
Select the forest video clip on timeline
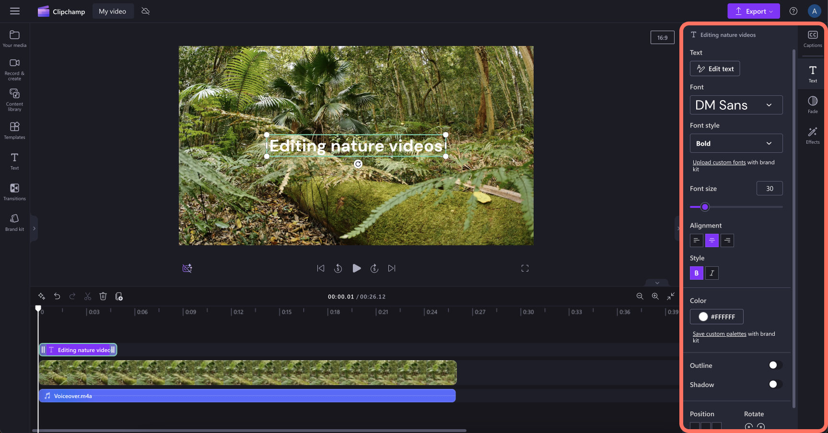(x=247, y=373)
